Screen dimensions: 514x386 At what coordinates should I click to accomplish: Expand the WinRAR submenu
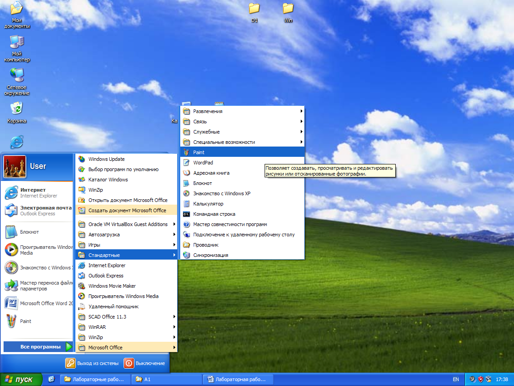point(127,327)
